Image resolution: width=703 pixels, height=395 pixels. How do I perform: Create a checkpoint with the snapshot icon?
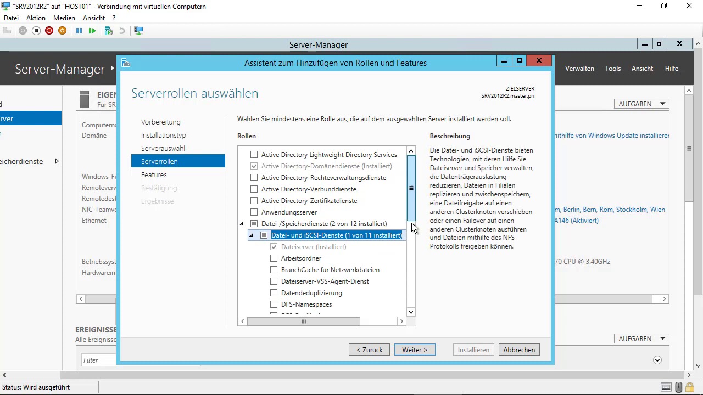(x=108, y=31)
